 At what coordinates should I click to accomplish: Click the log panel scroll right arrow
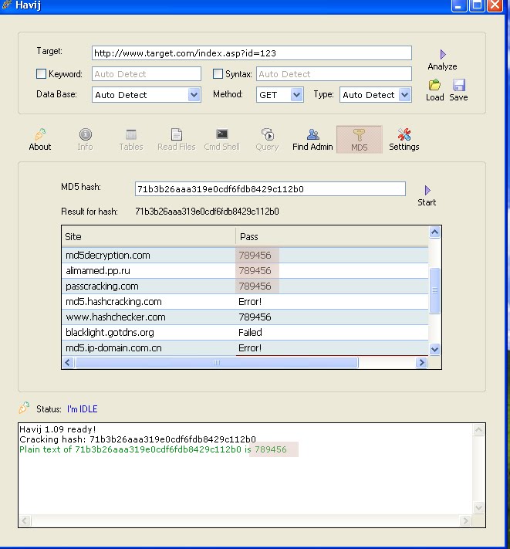click(x=465, y=520)
